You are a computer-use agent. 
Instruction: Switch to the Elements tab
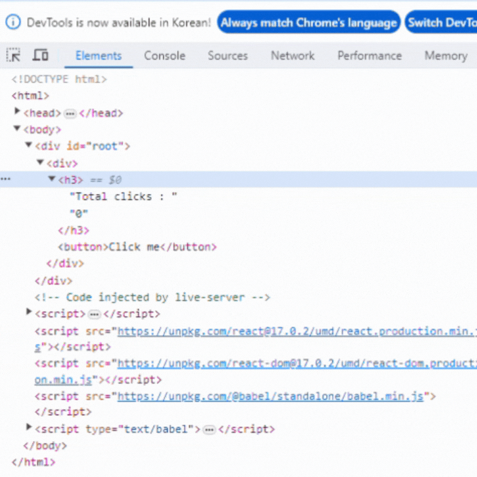pos(99,56)
